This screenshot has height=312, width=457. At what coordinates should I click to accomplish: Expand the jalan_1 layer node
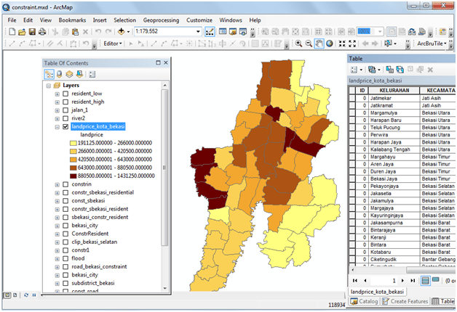[57, 110]
